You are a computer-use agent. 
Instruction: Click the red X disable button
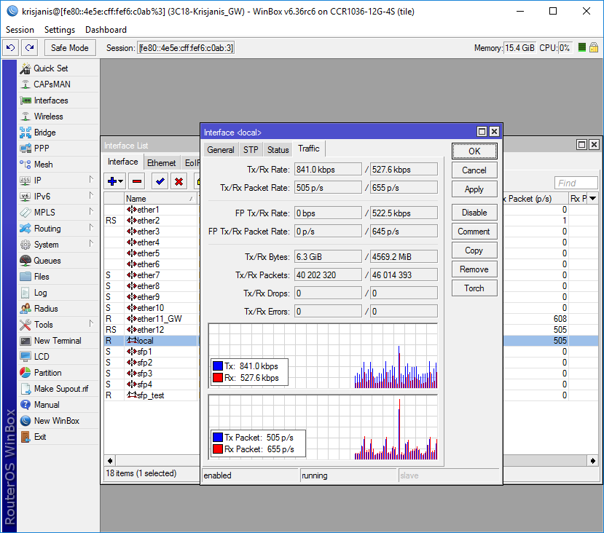[179, 181]
